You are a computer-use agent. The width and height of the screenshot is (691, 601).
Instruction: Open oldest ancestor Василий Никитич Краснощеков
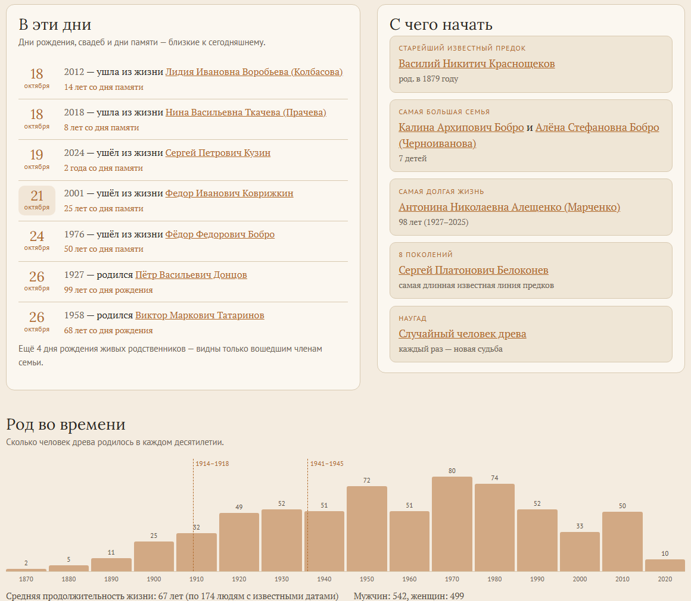click(477, 64)
